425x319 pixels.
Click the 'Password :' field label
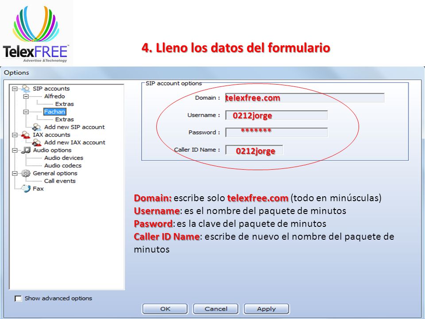[x=205, y=132]
